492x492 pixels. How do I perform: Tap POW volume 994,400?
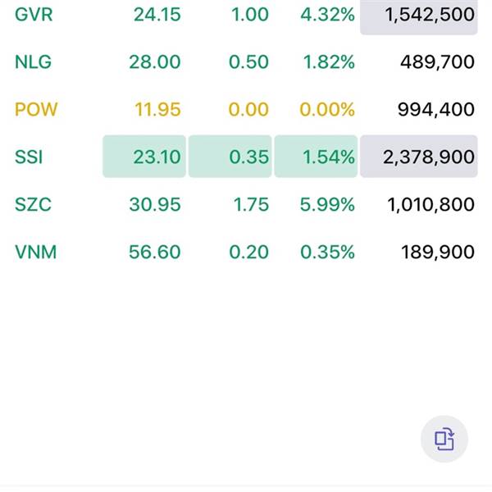coord(436,110)
